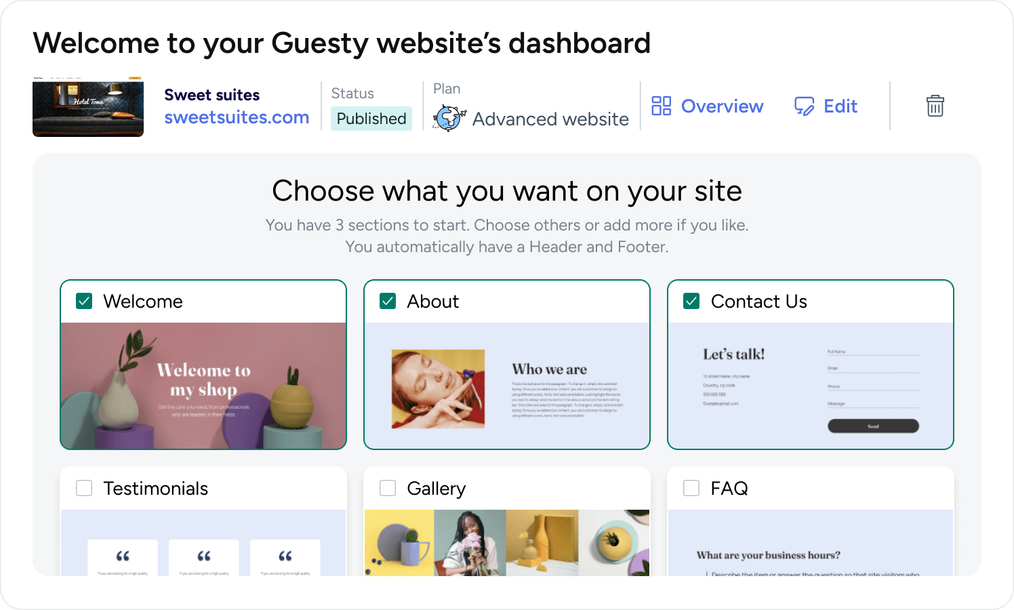
Task: Click the Overview grid icon
Action: (661, 106)
